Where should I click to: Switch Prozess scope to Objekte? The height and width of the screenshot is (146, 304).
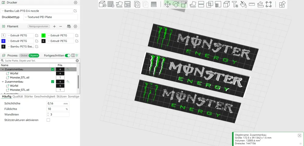pos(34,55)
